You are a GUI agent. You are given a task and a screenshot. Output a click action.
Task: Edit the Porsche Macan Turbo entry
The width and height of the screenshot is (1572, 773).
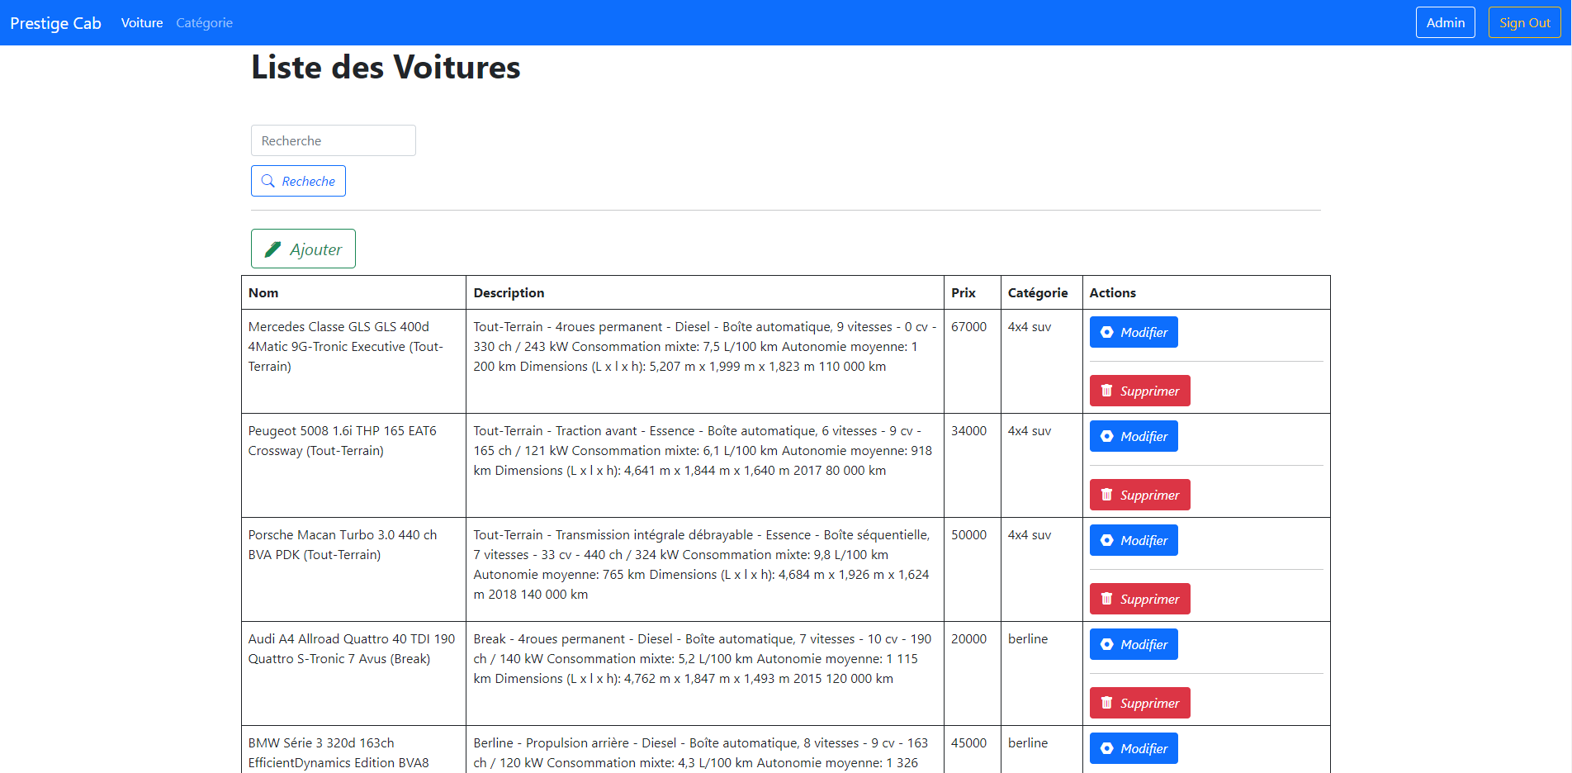(x=1134, y=540)
